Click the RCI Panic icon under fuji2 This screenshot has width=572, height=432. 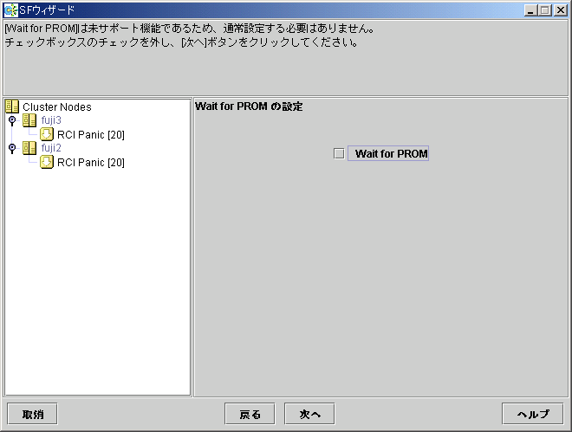47,162
